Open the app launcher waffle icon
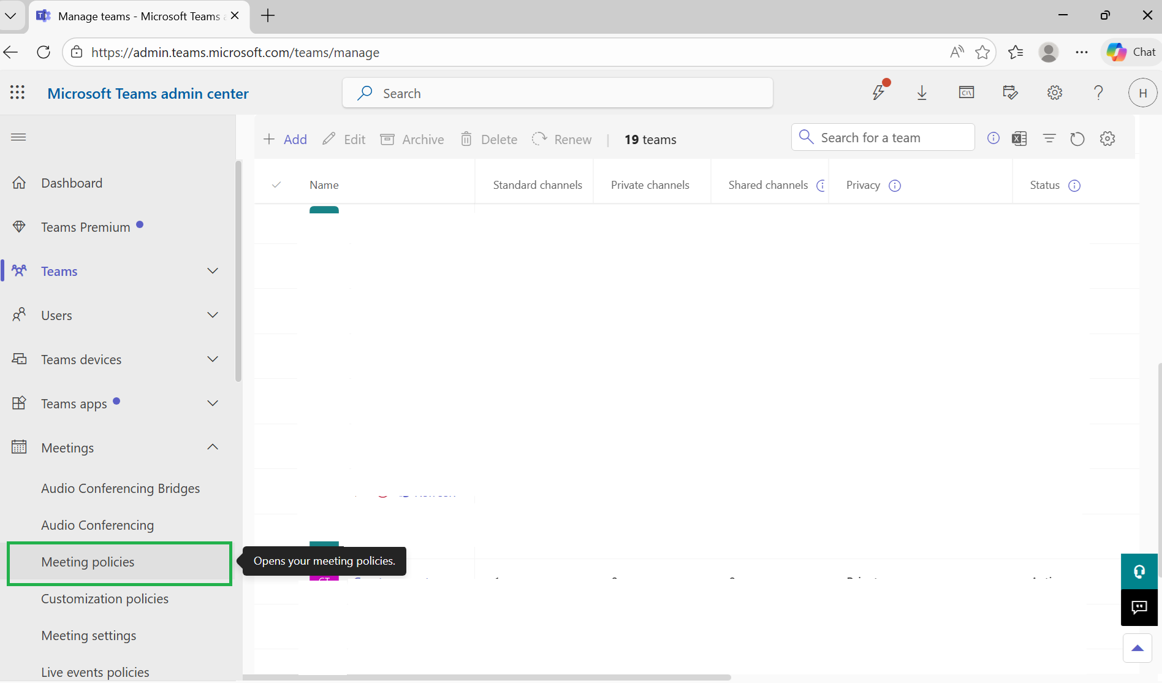Screen dimensions: 1162x683 tap(18, 93)
